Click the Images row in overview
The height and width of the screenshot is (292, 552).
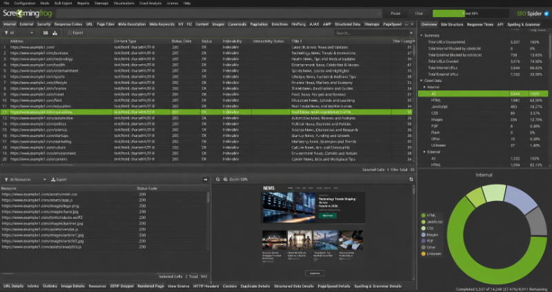[x=483, y=119]
